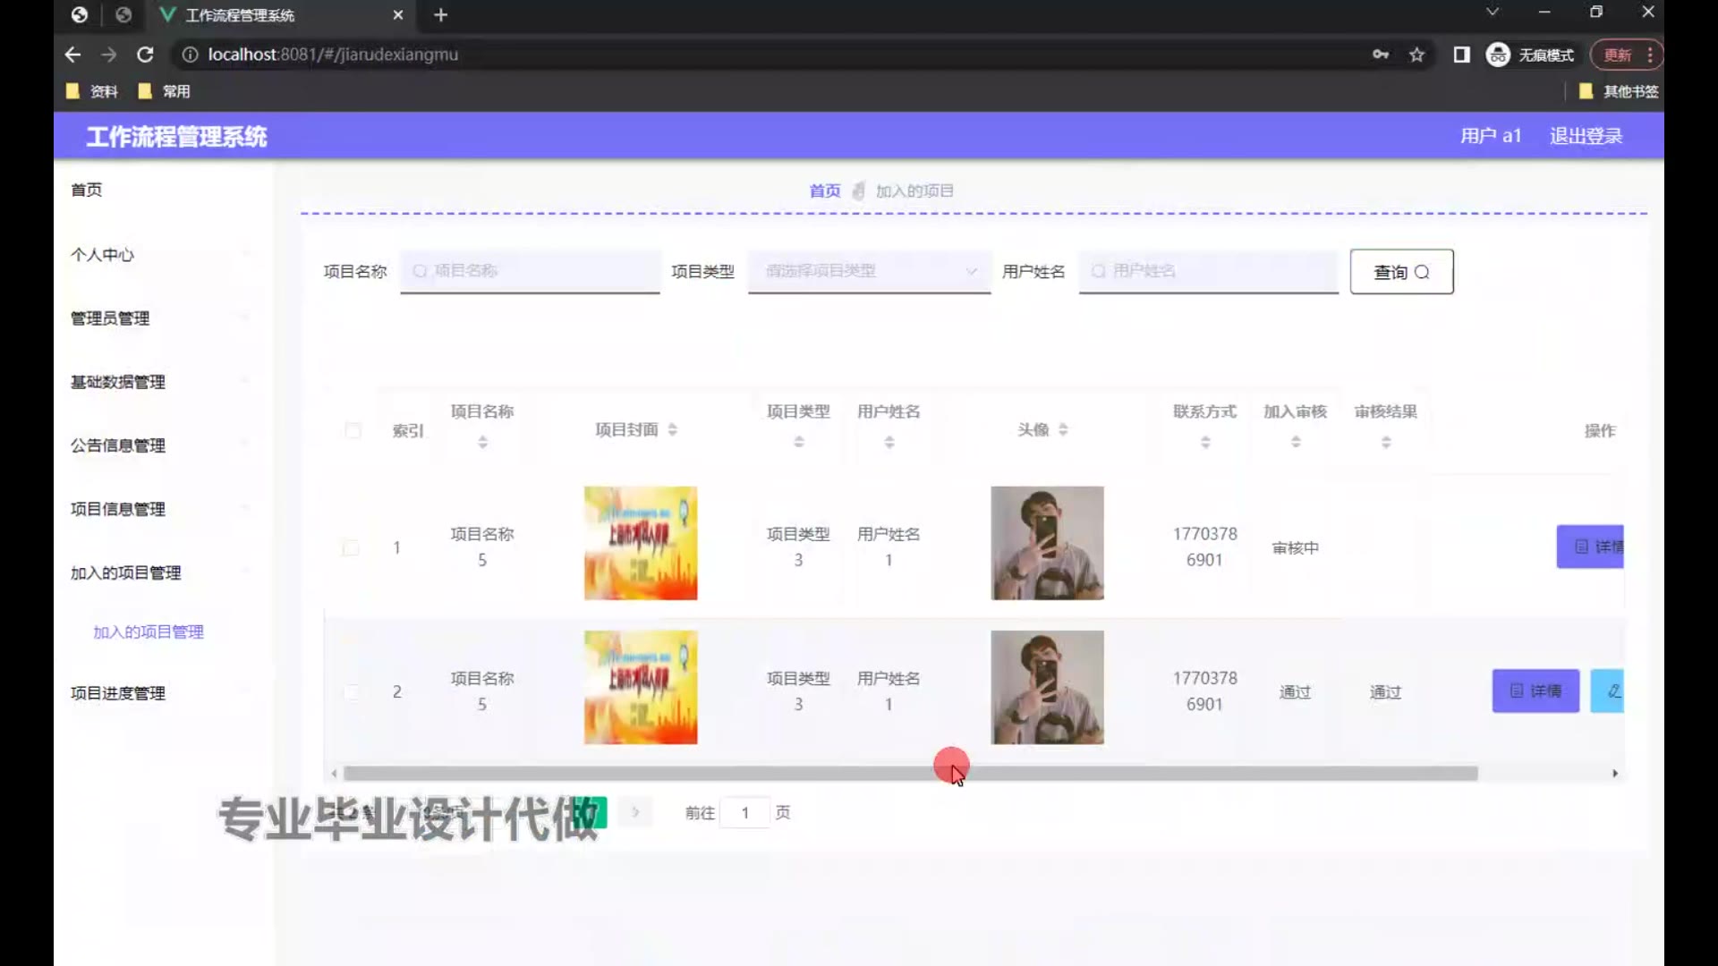1718x966 pixels.
Task: Go back using browser back arrow
Action: click(72, 55)
